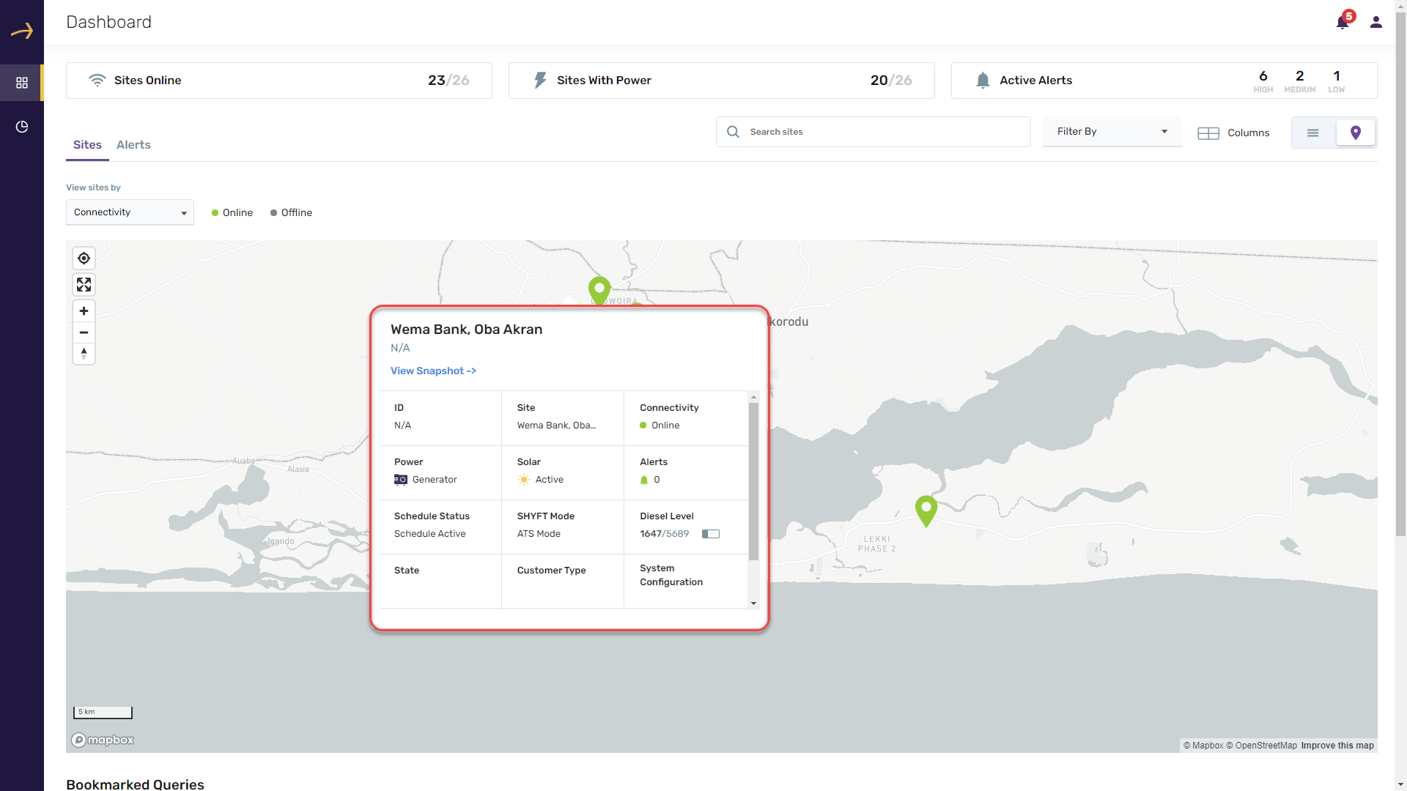Viewport: 1407px width, 791px height.
Task: Zoom in on the map
Action: coord(84,311)
